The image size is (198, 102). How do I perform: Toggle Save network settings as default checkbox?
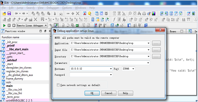(x=58, y=85)
